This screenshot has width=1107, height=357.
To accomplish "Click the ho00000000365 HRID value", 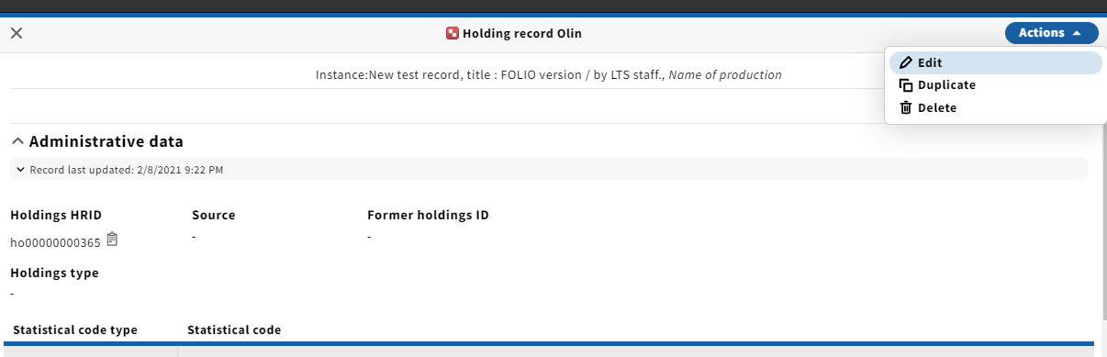I will [x=55, y=242].
